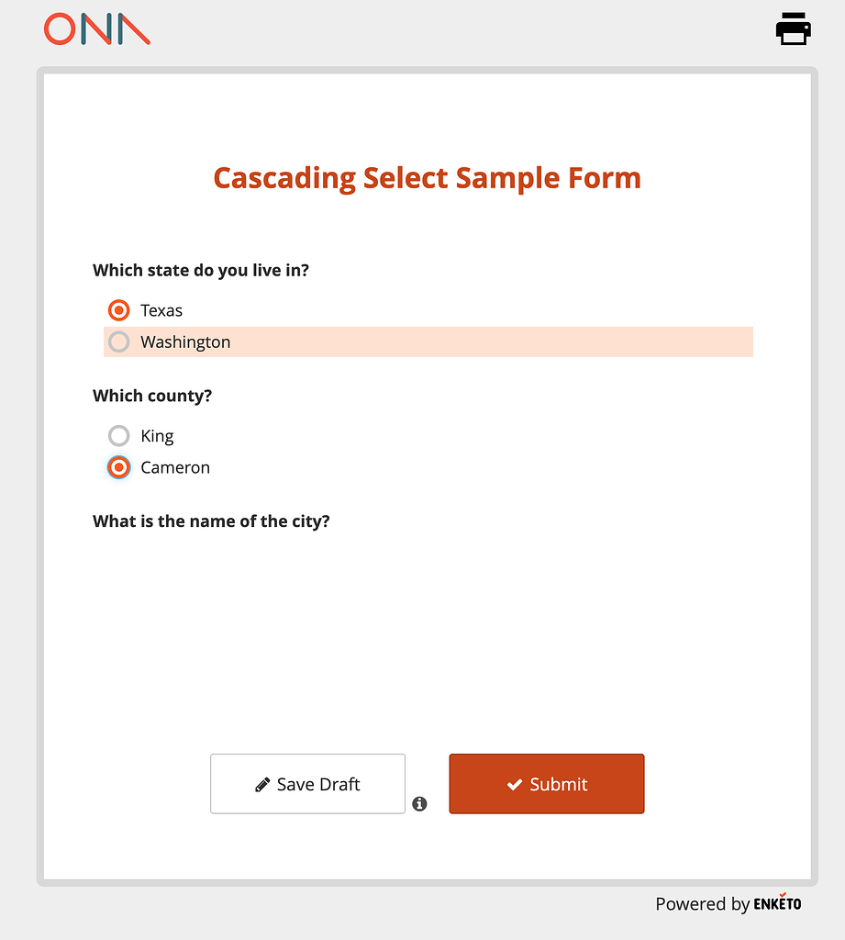Click the Texas option label text

[x=161, y=310]
